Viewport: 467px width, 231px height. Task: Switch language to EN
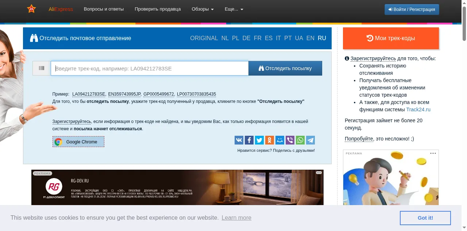[x=310, y=38]
